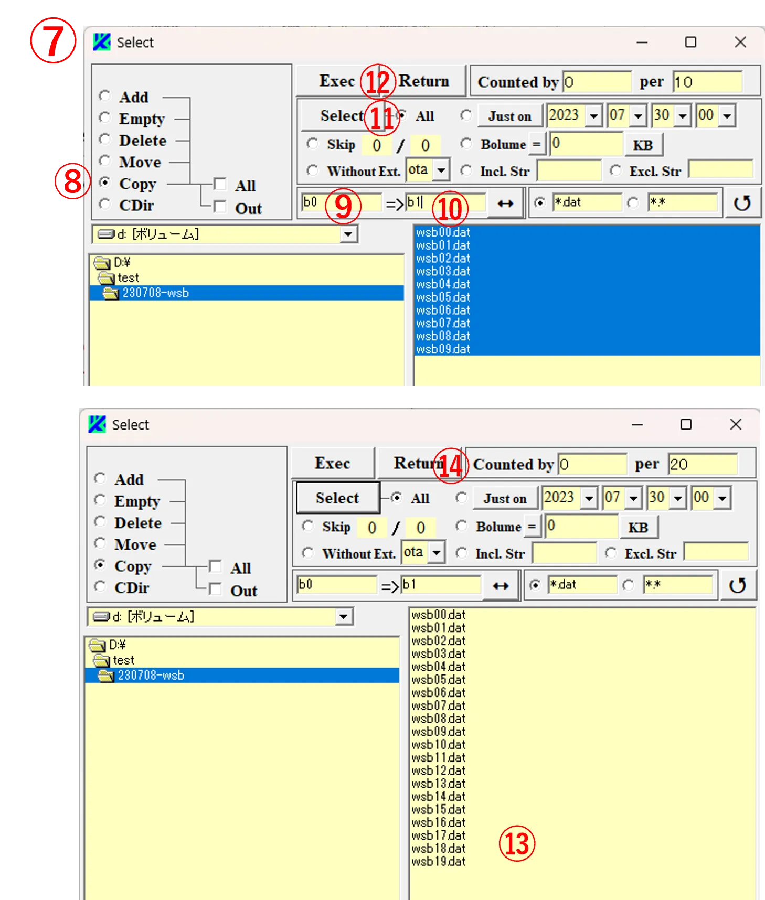
Task: Tick the All checkbox beside Copy in lower window
Action: [216, 566]
